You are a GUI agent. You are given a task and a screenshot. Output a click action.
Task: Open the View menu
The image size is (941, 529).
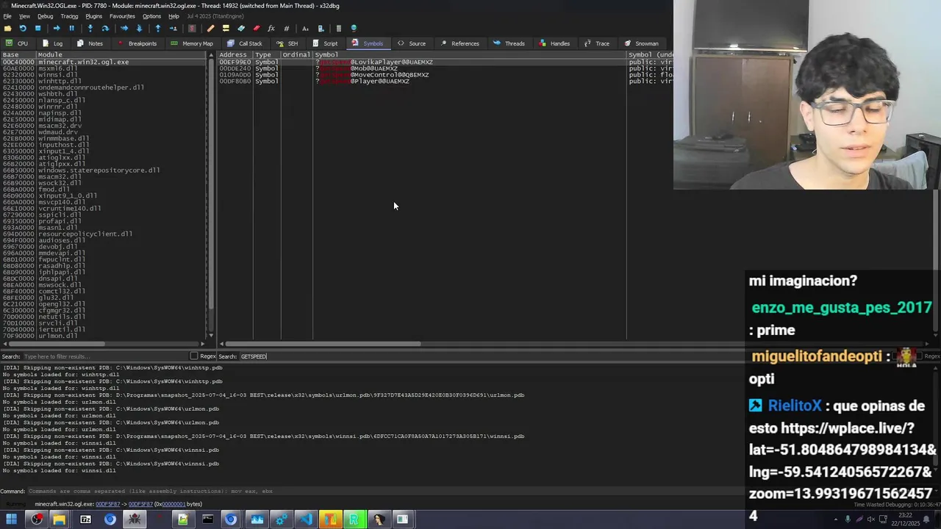coord(24,16)
